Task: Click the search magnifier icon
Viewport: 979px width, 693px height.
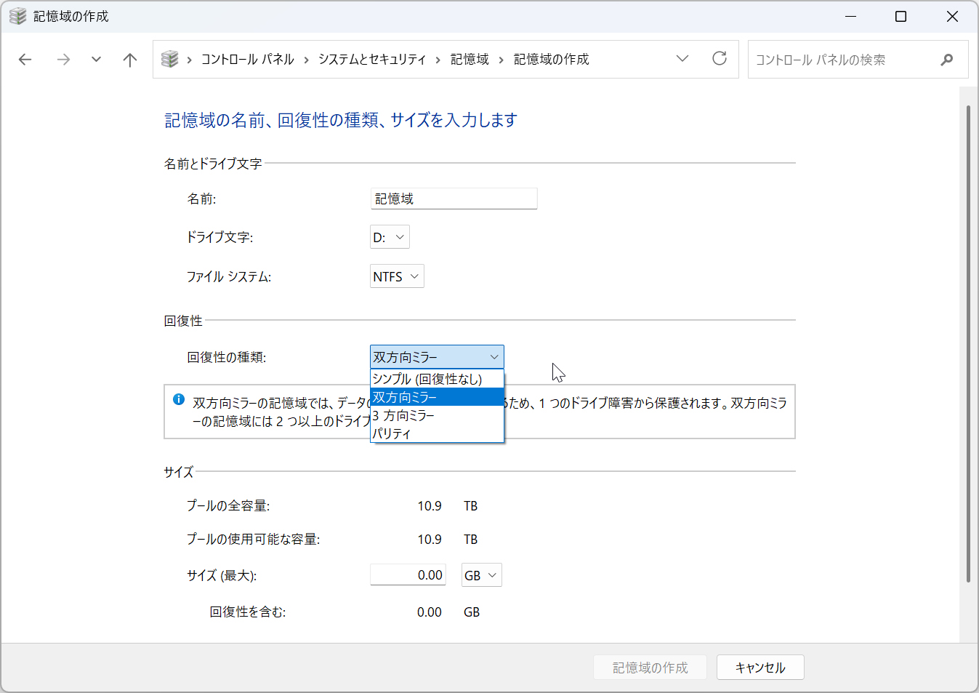Action: coord(946,60)
